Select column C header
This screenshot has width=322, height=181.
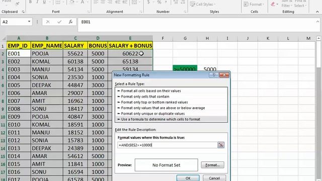[x=75, y=38]
